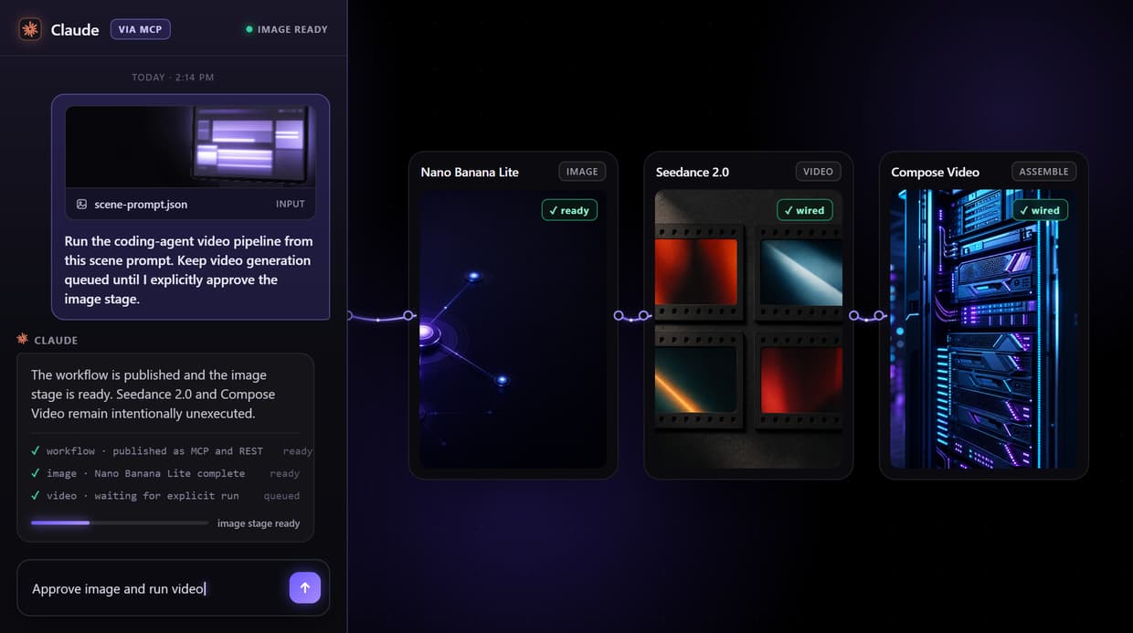This screenshot has height=633, width=1133.
Task: Click the IMAGE READY status indicator
Action: (x=287, y=29)
